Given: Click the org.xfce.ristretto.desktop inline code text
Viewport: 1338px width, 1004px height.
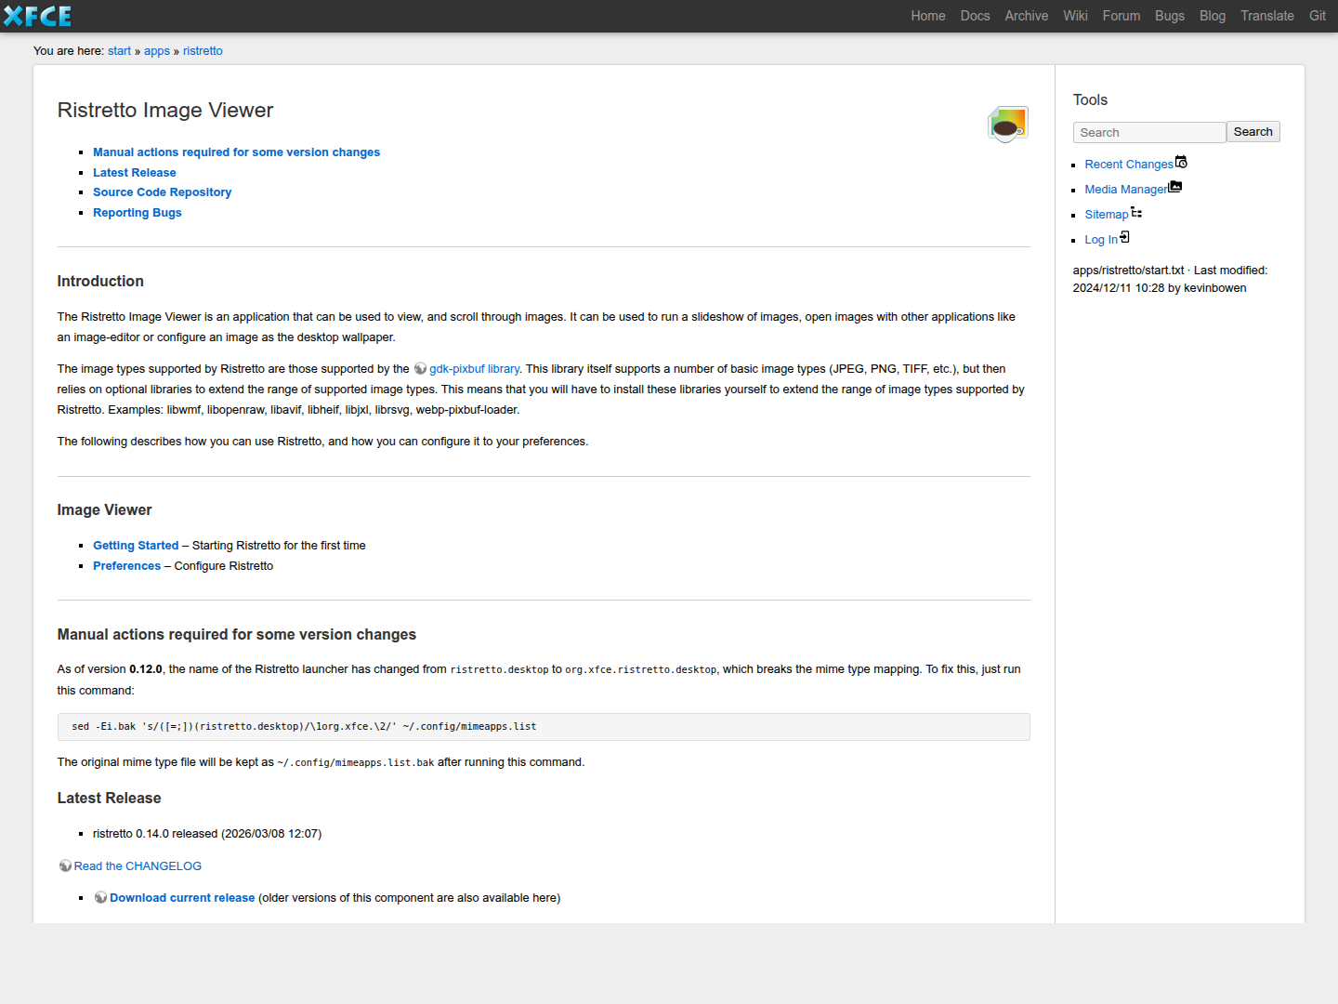Looking at the screenshot, I should (x=641, y=670).
